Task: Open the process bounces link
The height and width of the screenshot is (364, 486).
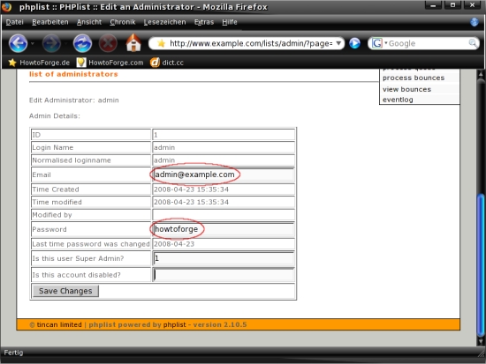Action: 414,78
